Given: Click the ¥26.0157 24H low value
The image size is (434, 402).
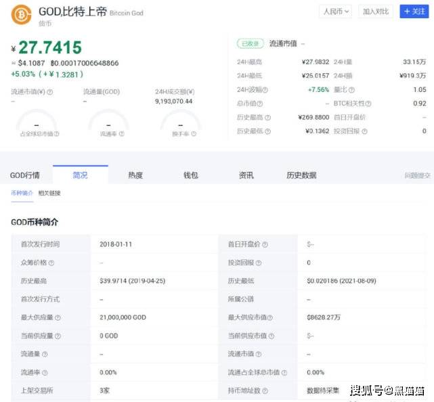Looking at the screenshot, I should click(316, 76).
